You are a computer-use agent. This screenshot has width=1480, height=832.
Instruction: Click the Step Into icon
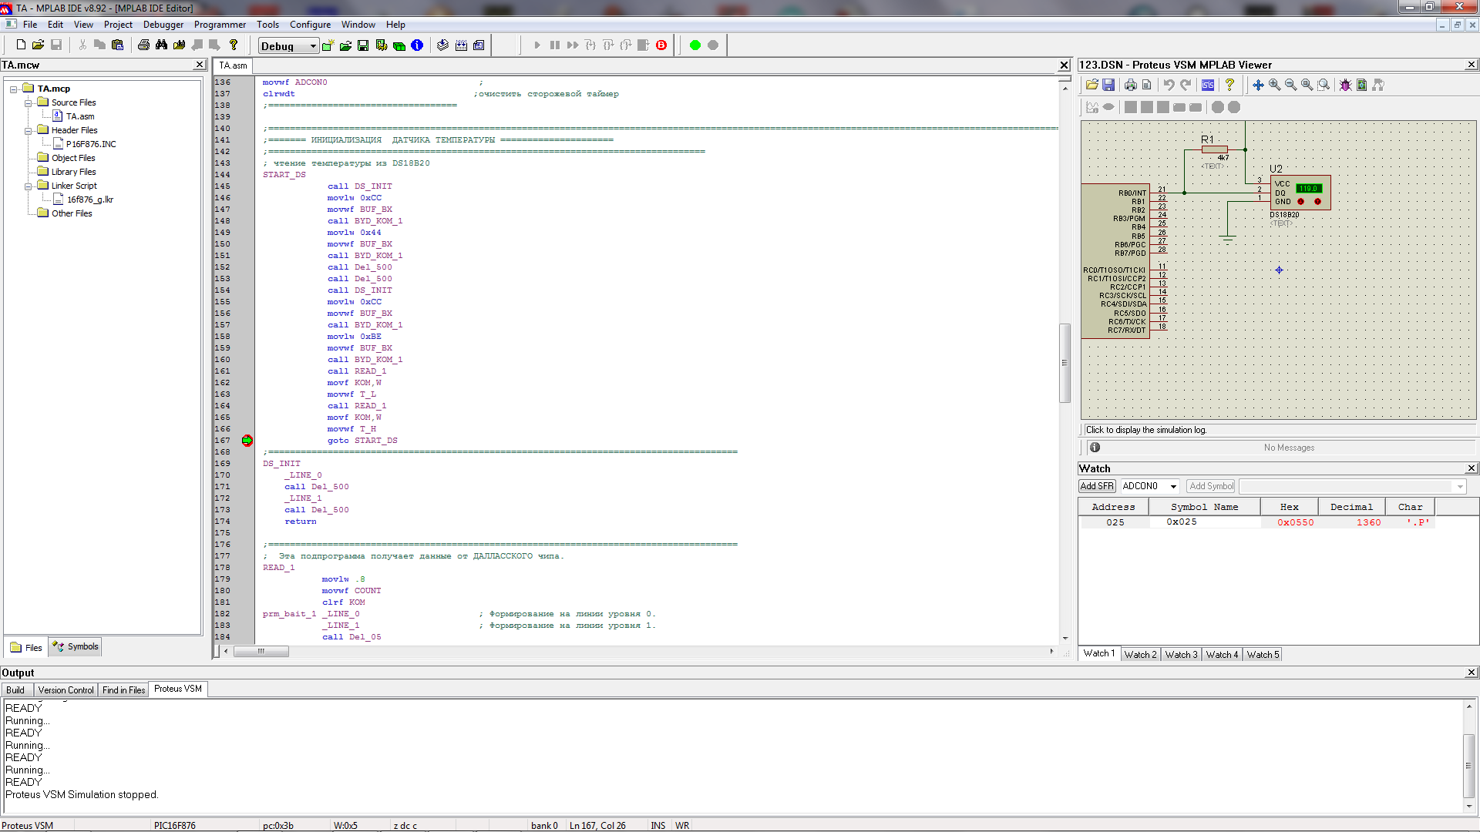[x=590, y=45]
